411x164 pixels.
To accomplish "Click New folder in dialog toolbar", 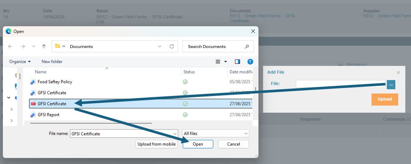I will coord(52,62).
